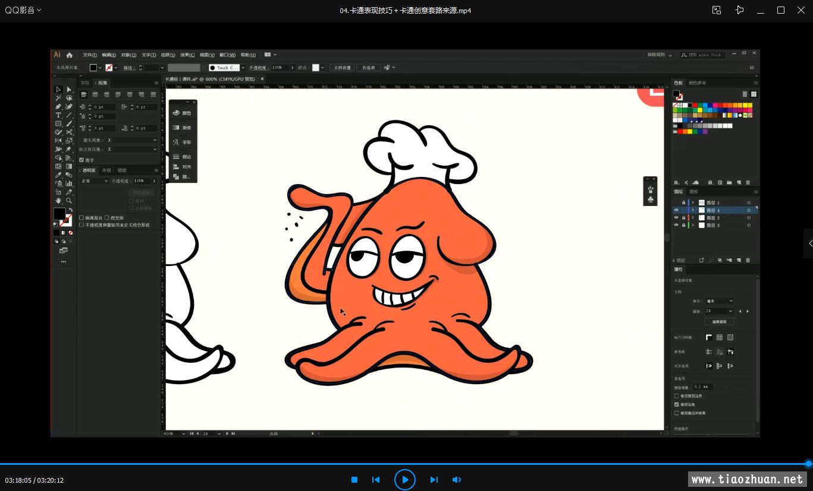Enable 挖空组 checkbox
This screenshot has height=491, width=813.
coord(107,218)
